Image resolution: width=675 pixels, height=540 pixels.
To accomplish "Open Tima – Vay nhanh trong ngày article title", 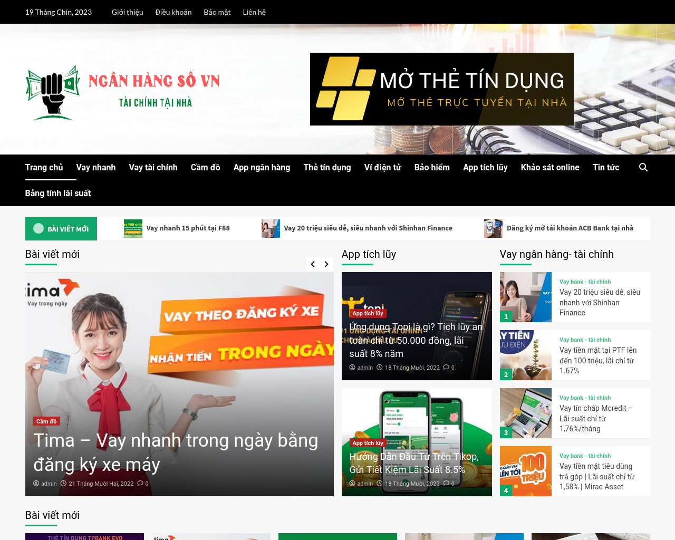I will coord(176,452).
